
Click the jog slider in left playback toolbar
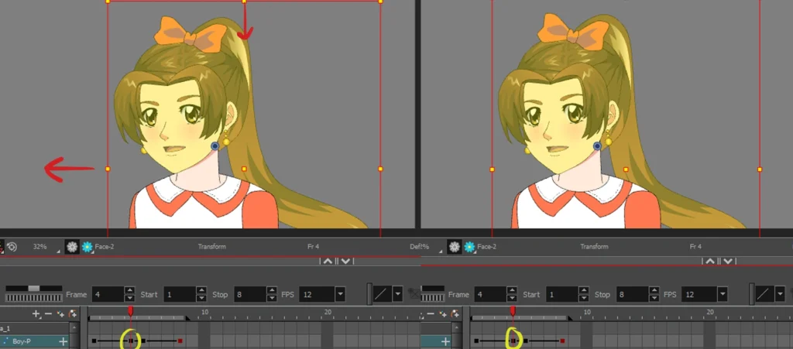pos(34,288)
